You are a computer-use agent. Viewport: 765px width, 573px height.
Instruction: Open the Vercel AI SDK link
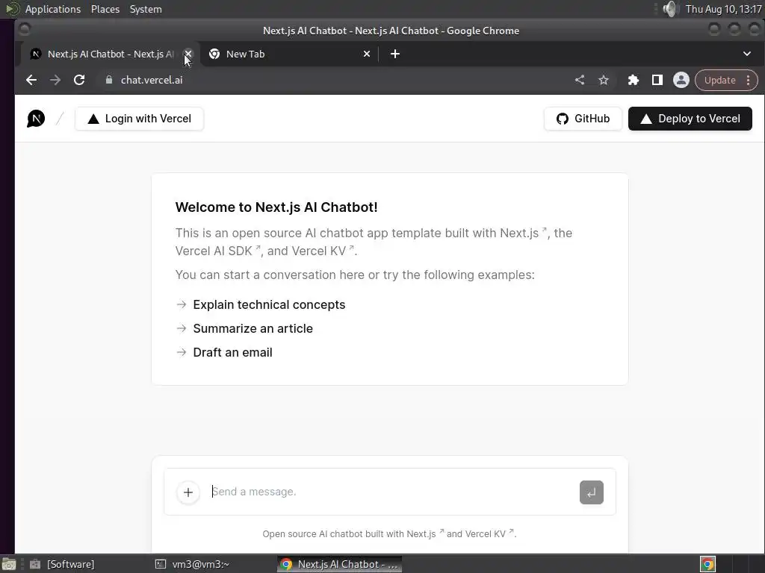(x=218, y=251)
